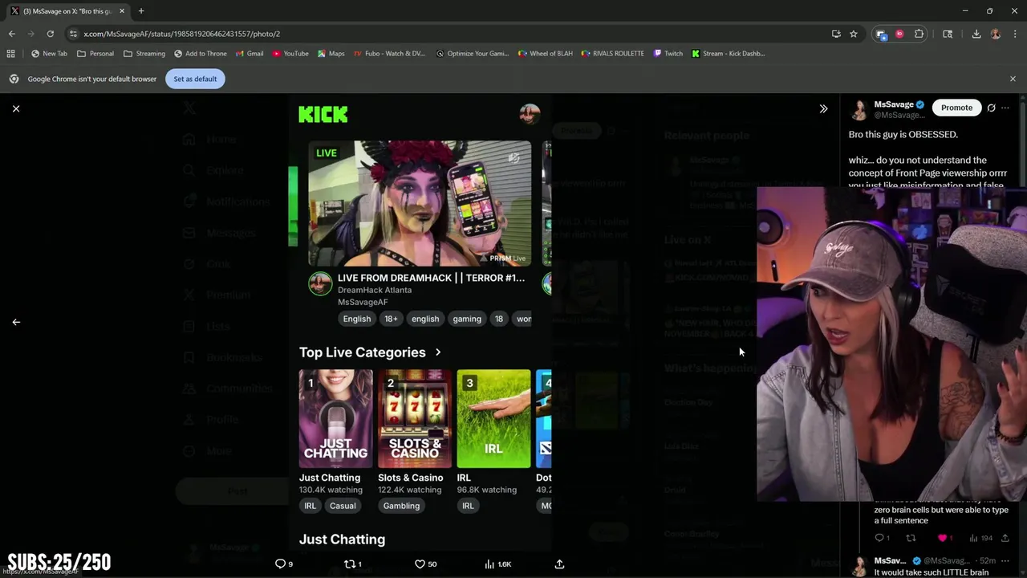
Task: Click the first pinned extension icon in toolbar
Action: 881,34
